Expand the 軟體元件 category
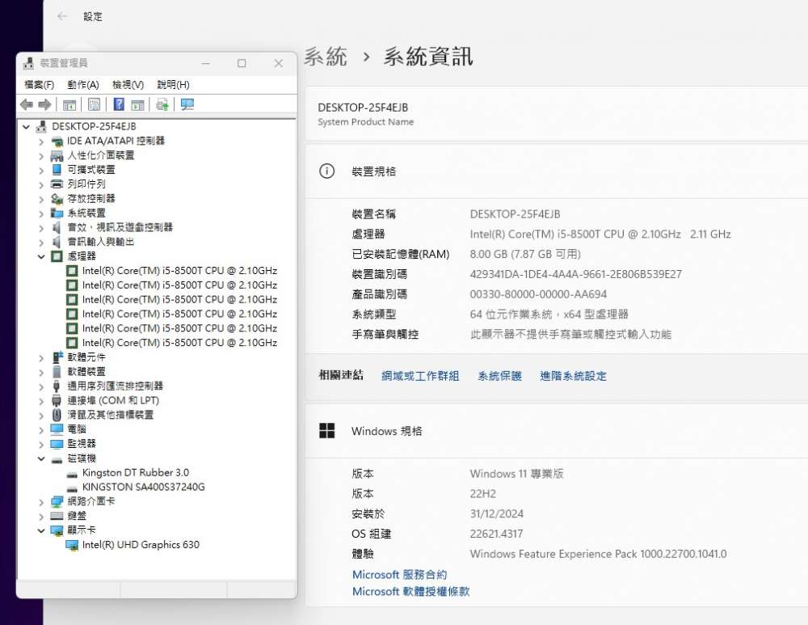This screenshot has width=808, height=625. coord(41,357)
